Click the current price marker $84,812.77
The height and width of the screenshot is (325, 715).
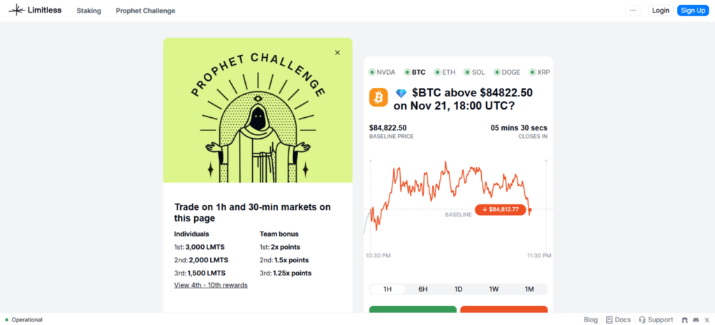pyautogui.click(x=500, y=209)
